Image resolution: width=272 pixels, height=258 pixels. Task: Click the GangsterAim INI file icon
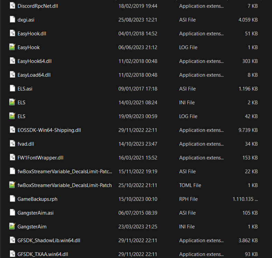(12, 226)
